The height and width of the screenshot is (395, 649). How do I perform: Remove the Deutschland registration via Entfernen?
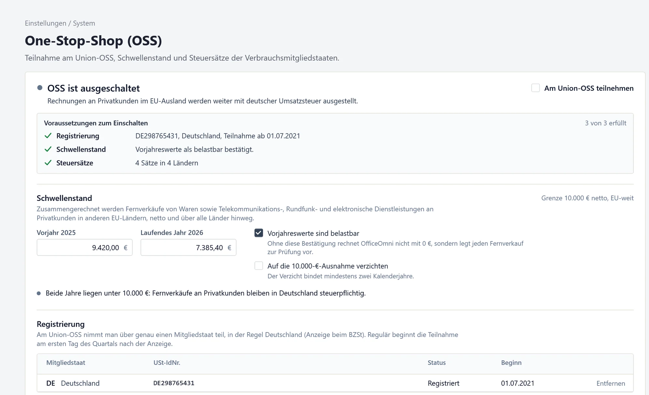point(611,383)
